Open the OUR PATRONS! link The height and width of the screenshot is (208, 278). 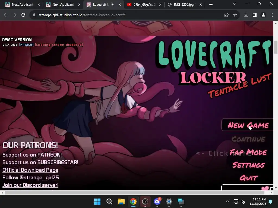pyautogui.click(x=30, y=145)
